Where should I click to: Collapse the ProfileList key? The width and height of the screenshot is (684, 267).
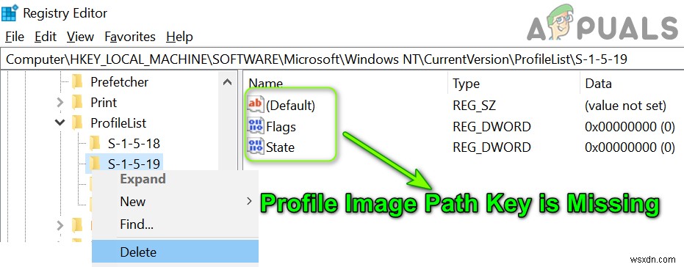[60, 122]
